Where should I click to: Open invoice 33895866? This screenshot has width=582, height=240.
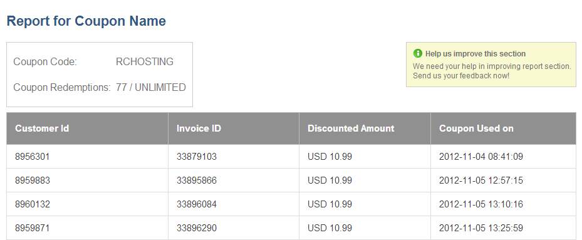click(x=197, y=180)
